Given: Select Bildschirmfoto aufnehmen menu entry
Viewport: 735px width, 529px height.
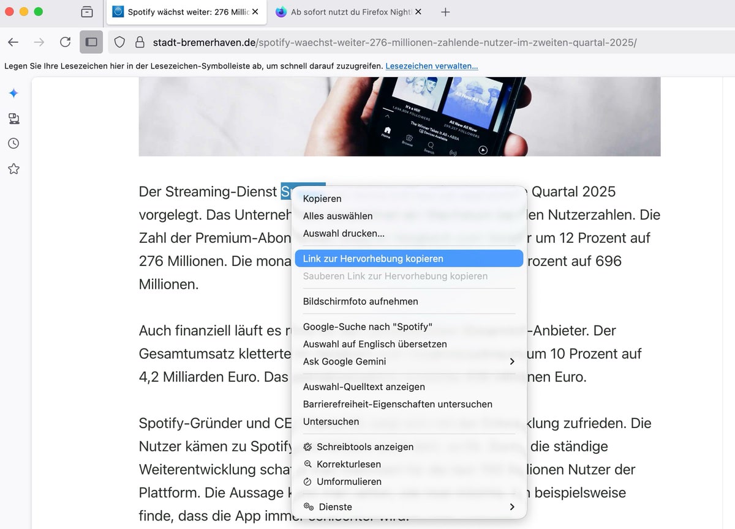Looking at the screenshot, I should pyautogui.click(x=360, y=301).
